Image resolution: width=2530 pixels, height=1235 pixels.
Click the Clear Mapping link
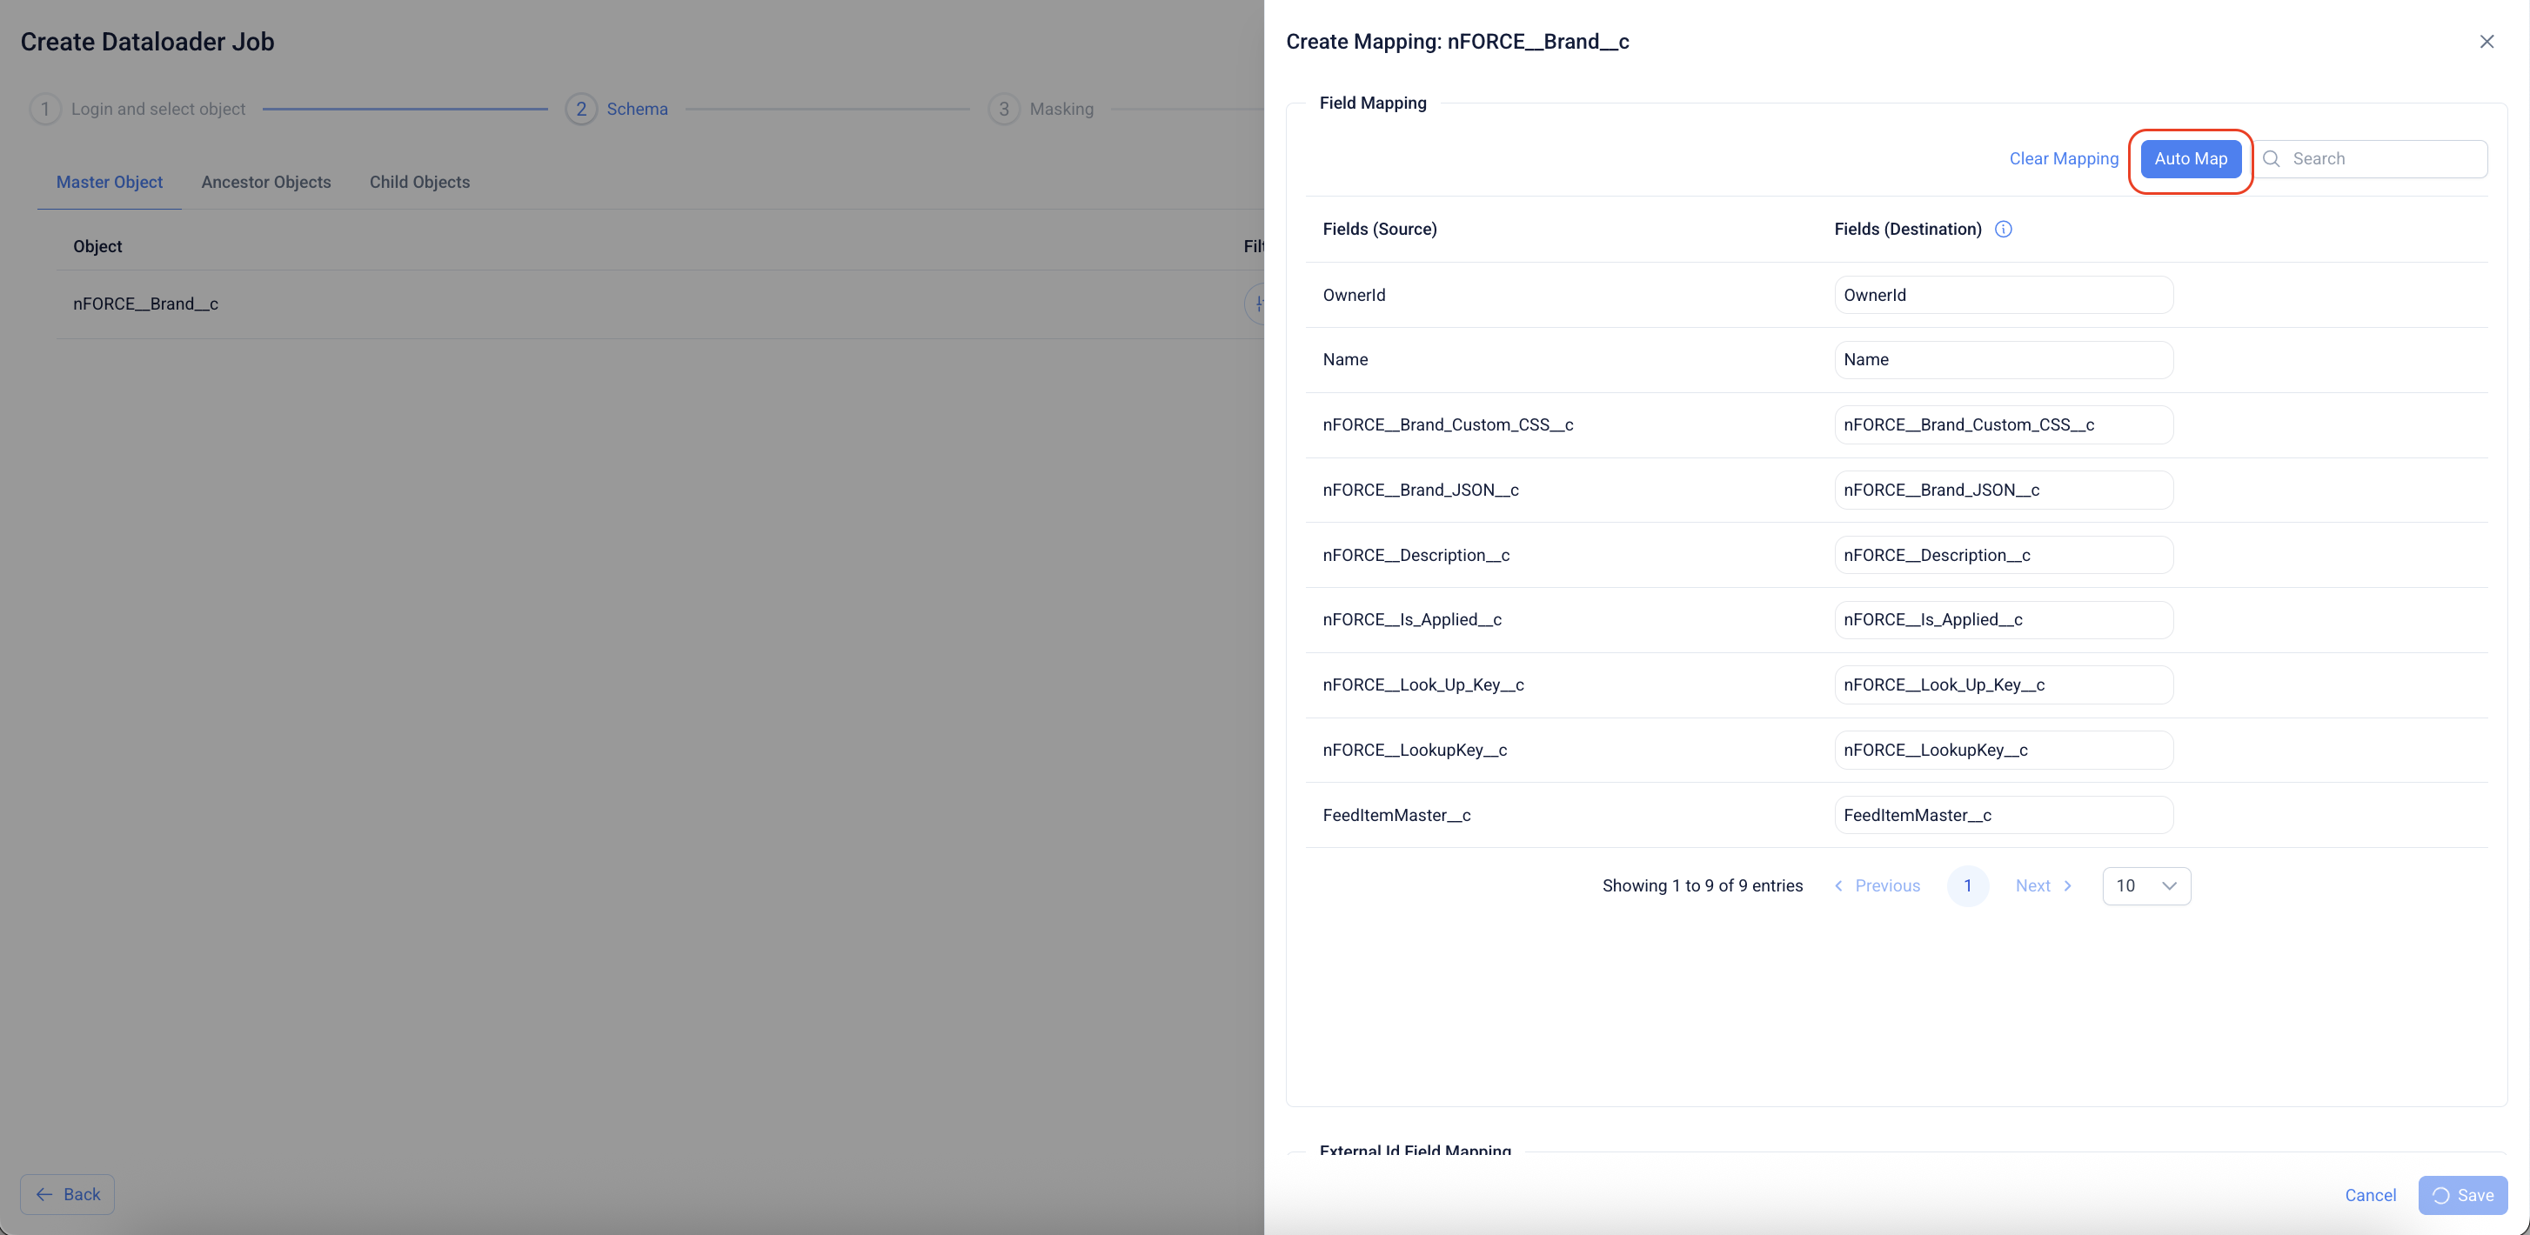(x=2064, y=159)
